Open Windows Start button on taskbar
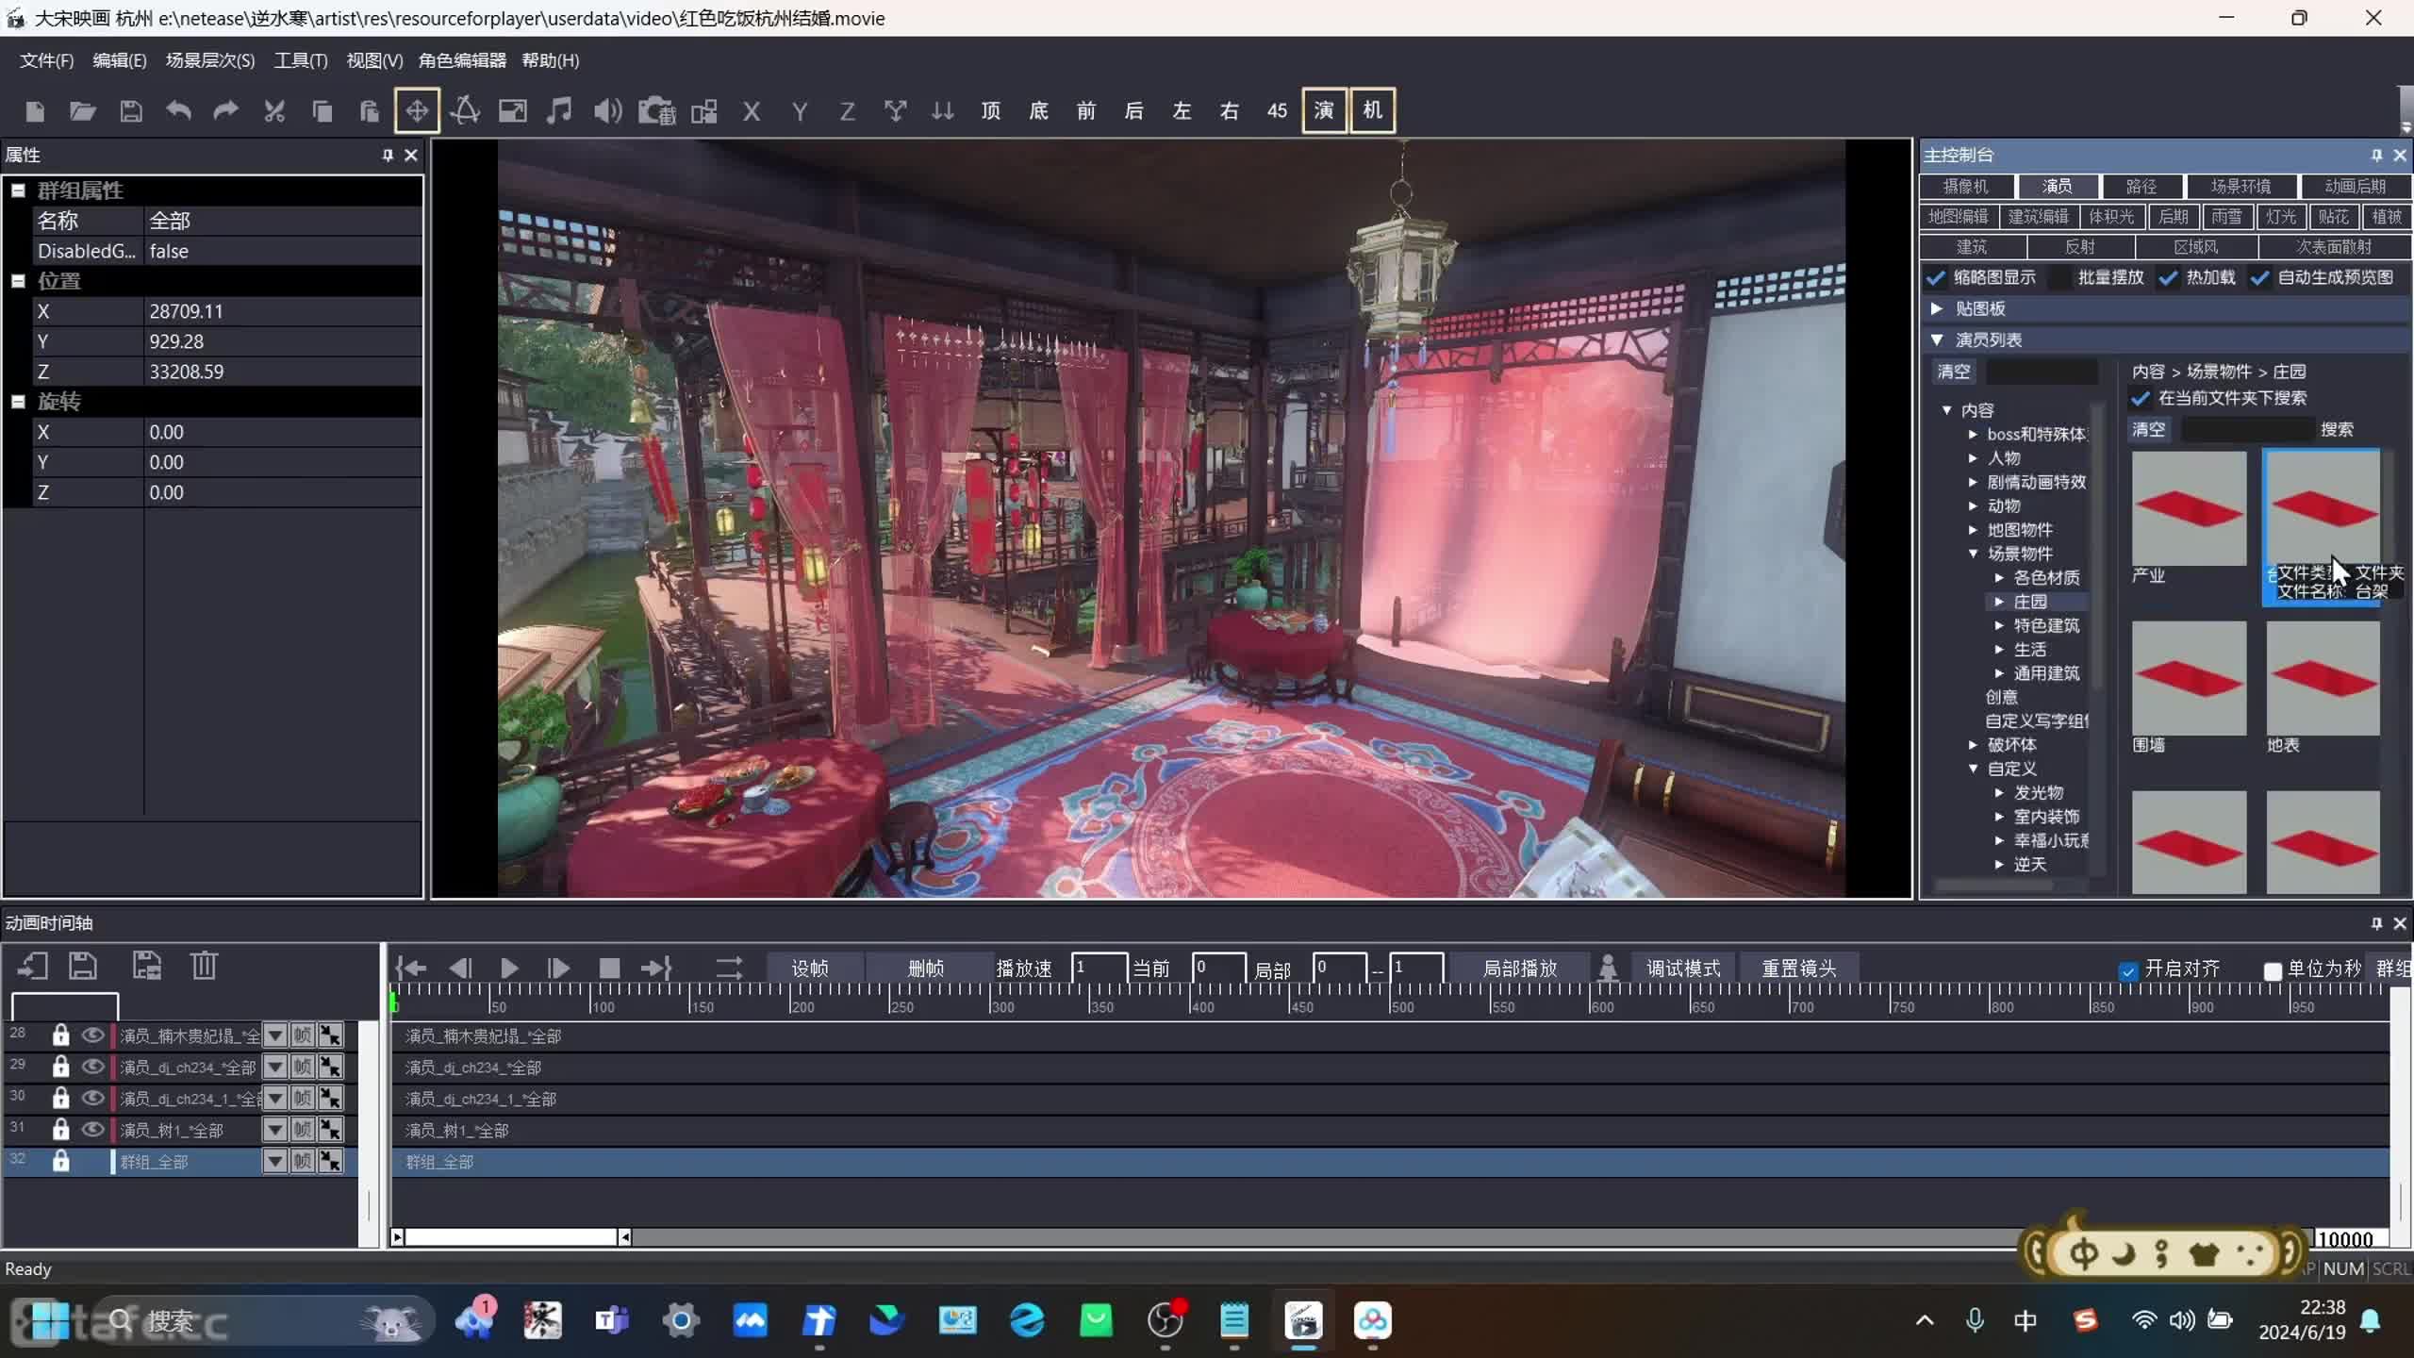Viewport: 2414px width, 1358px height. [51, 1320]
